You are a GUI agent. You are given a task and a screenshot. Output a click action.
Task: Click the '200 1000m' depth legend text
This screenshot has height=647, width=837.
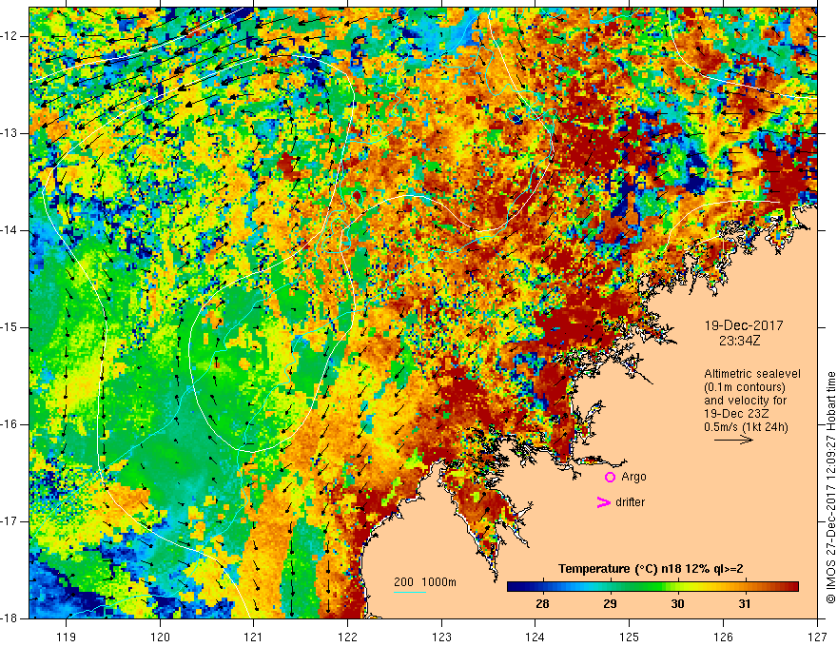point(425,582)
